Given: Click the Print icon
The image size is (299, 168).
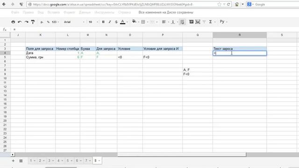Looking at the screenshot, I should point(13,22).
